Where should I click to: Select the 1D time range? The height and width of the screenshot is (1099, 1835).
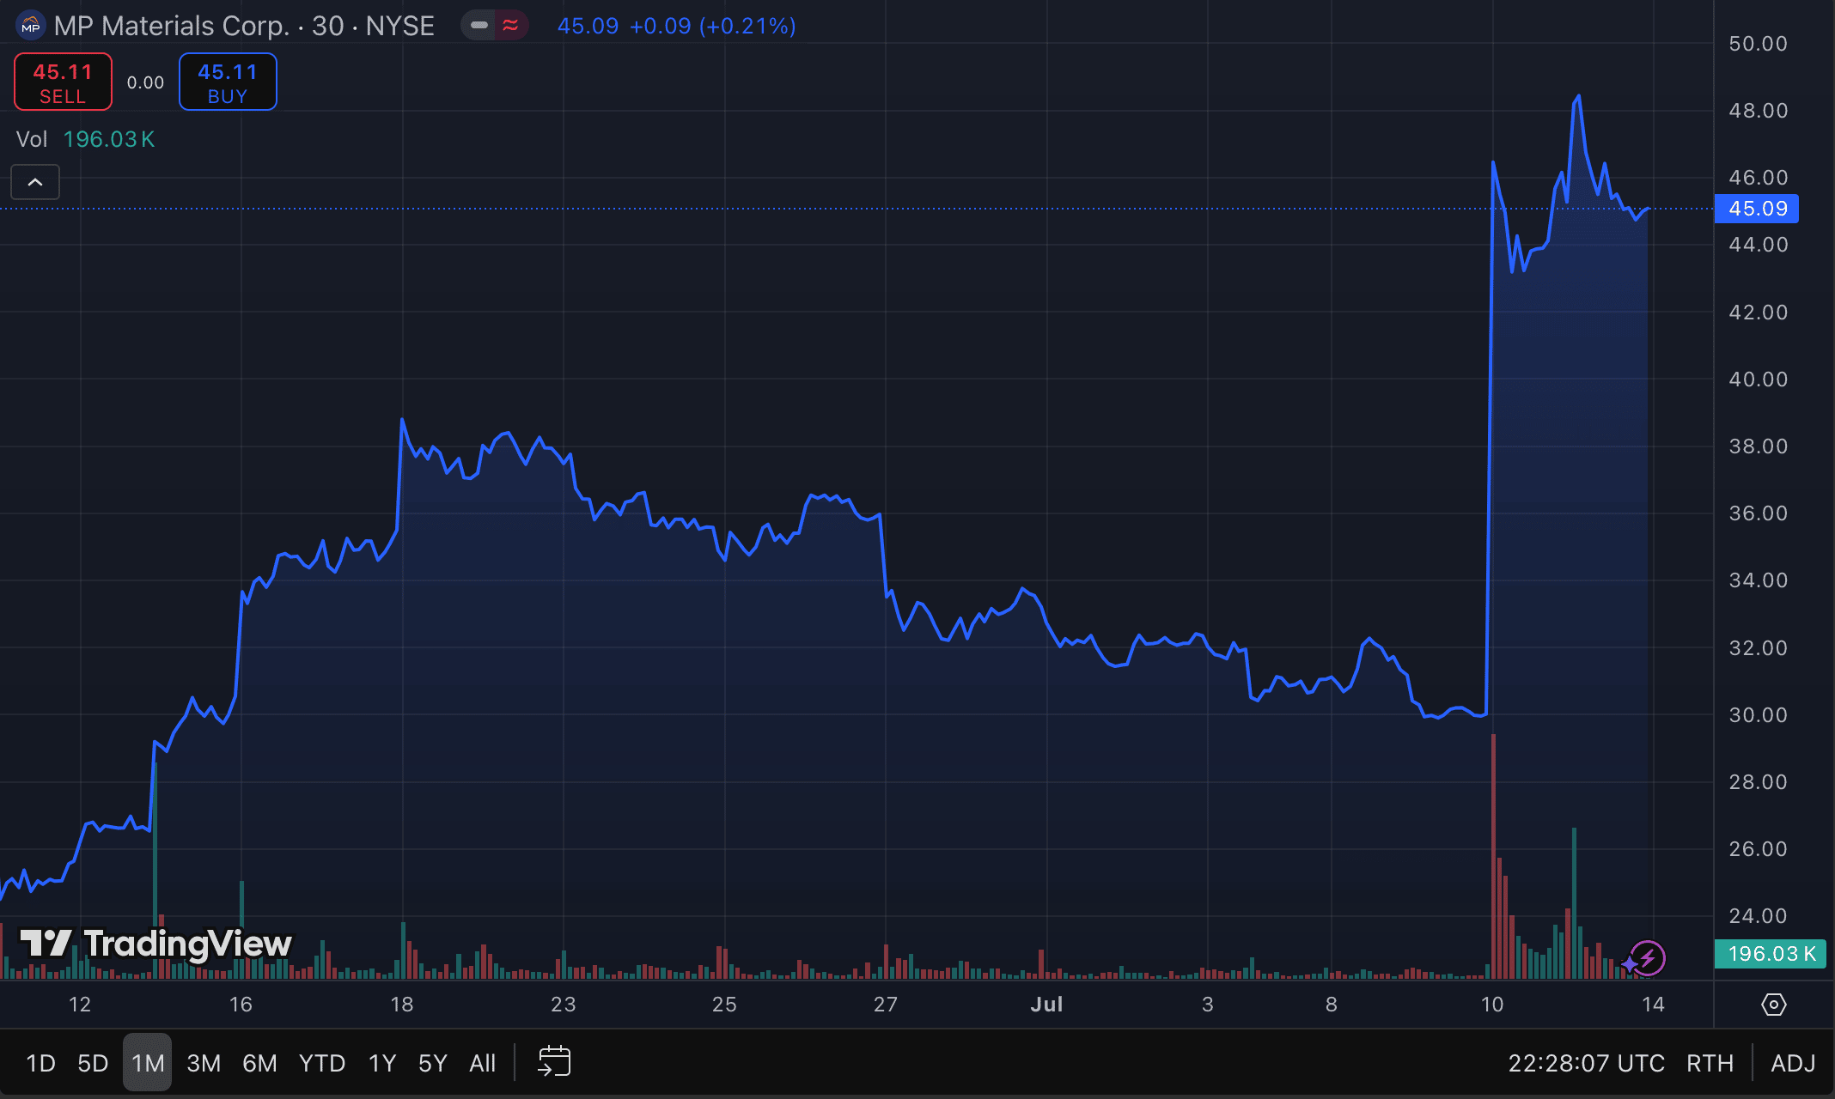40,1063
